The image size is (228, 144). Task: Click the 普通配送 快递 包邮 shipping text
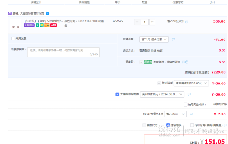pos(151,51)
